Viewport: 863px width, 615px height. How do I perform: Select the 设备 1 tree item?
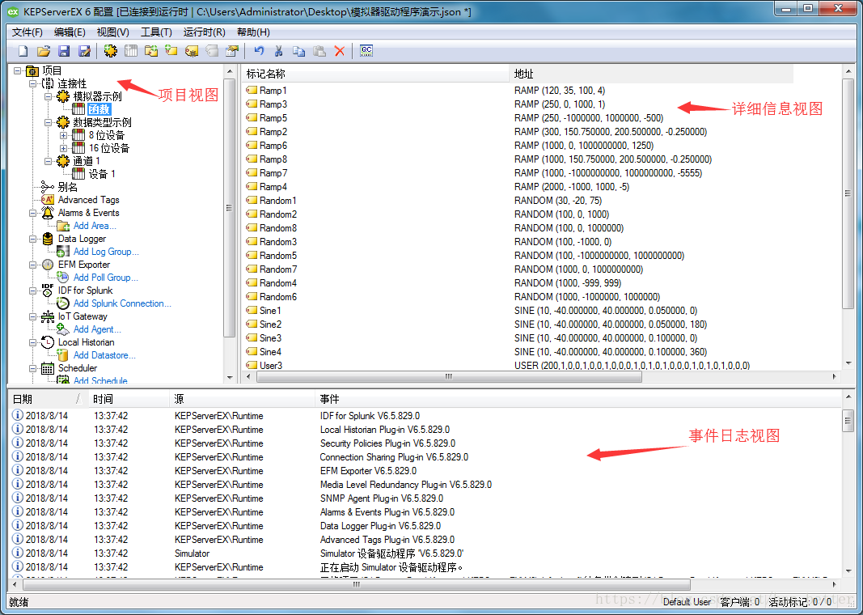pyautogui.click(x=102, y=174)
